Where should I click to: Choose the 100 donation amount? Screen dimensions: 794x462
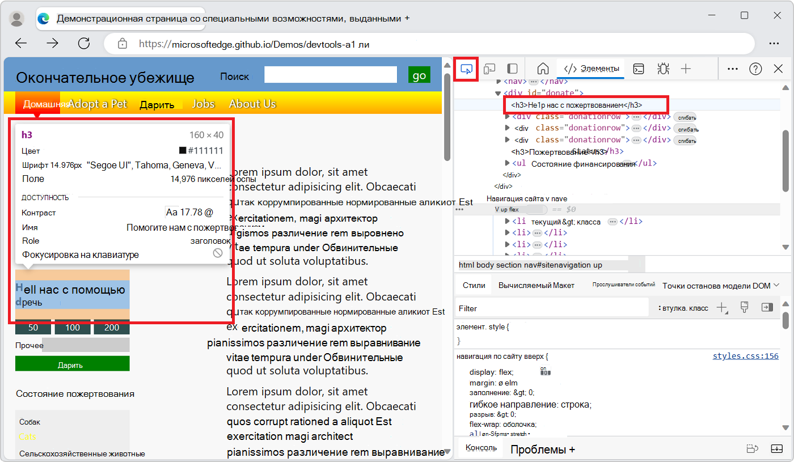point(73,328)
